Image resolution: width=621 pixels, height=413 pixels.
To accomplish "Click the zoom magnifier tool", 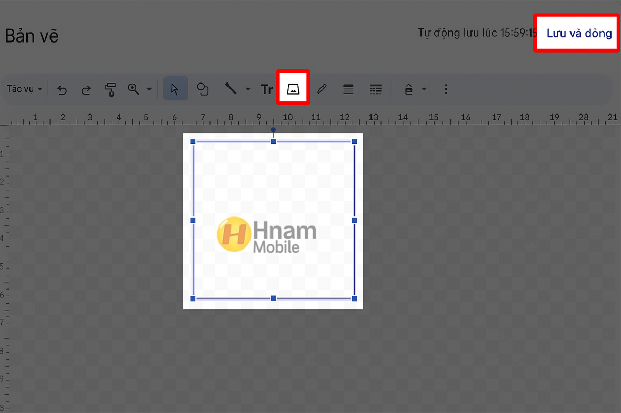I will (134, 89).
